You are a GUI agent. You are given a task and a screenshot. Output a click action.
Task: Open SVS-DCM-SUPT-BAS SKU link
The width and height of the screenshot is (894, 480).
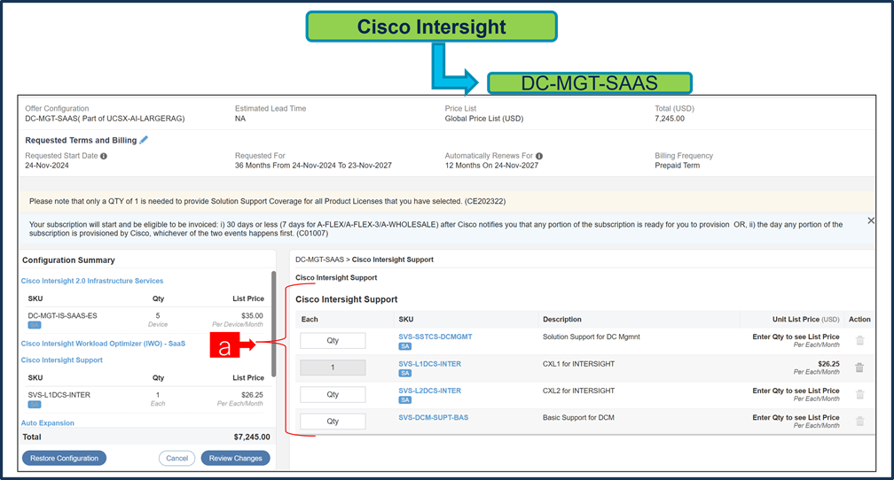434,417
